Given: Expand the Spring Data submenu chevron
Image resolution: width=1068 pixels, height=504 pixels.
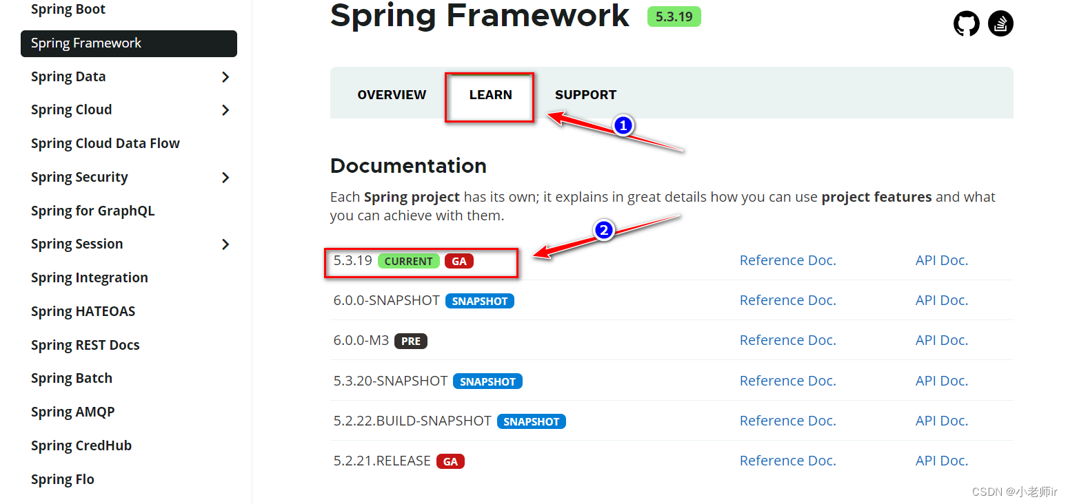Looking at the screenshot, I should click(225, 77).
